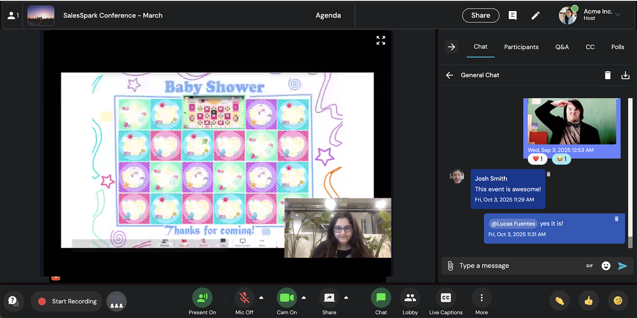Click in the Type a message field

click(518, 266)
